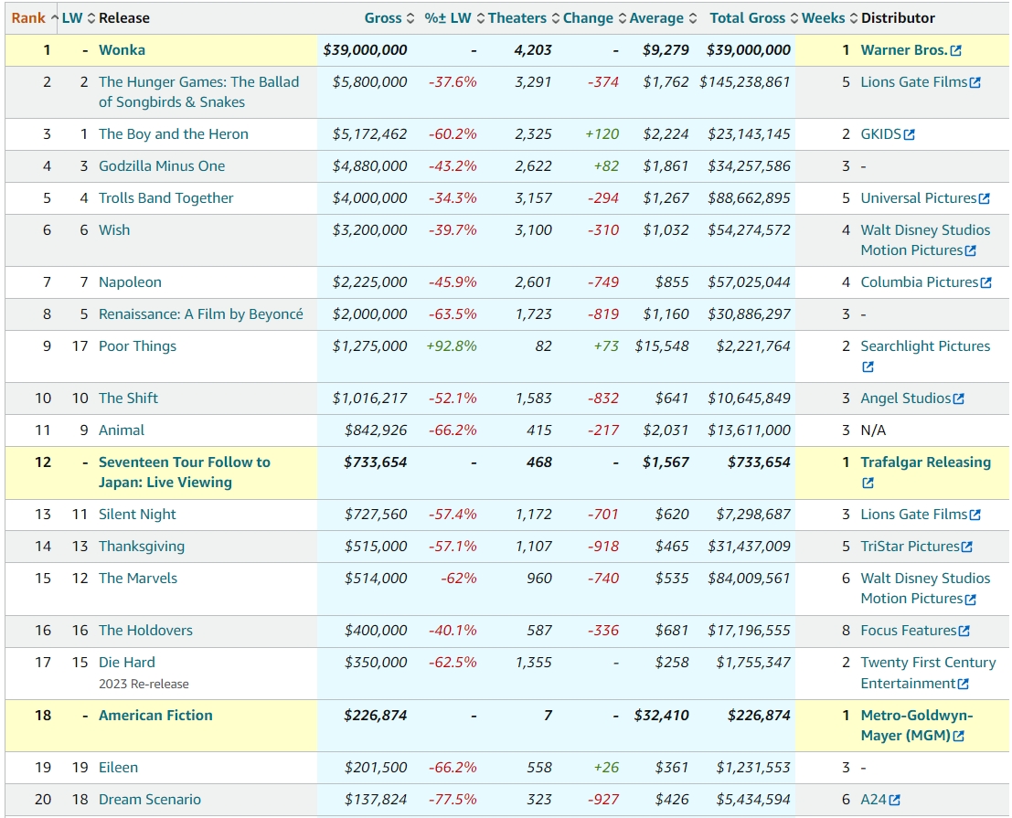Sort by Weeks column header
This screenshot has width=1012, height=818.
click(829, 18)
